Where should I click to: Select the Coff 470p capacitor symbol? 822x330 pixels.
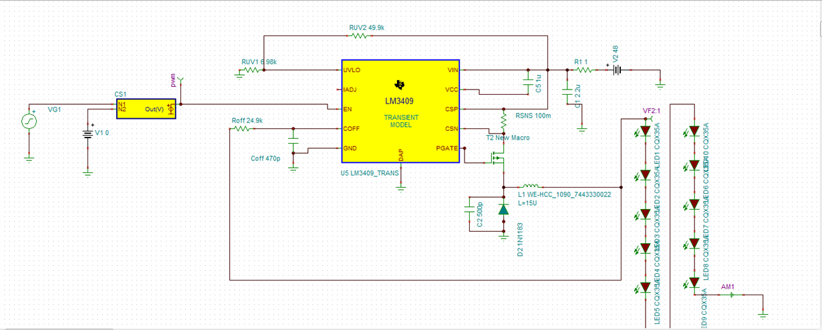click(293, 140)
